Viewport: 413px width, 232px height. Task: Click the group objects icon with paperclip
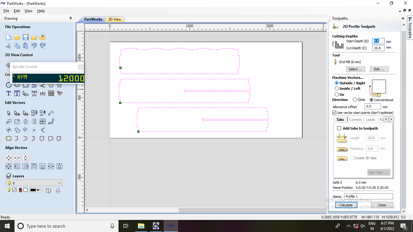point(34,113)
